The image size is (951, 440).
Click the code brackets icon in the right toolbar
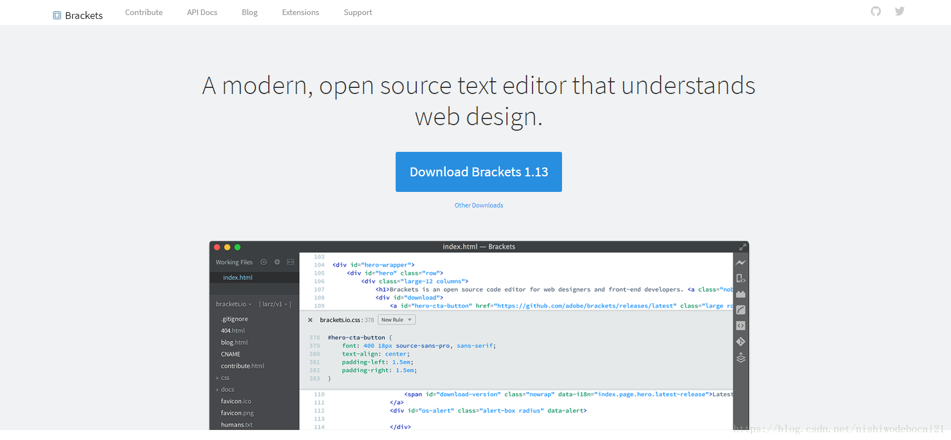click(x=741, y=326)
